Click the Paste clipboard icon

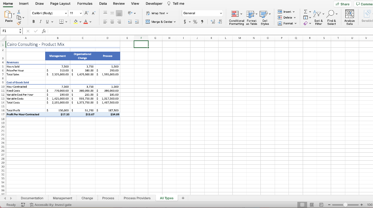8,15
